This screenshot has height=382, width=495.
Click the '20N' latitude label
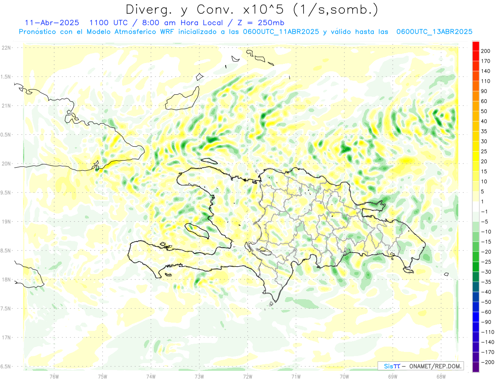pos(6,164)
